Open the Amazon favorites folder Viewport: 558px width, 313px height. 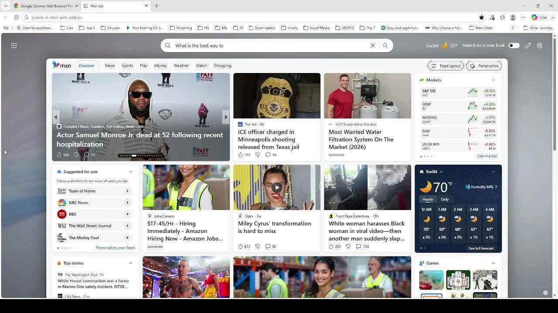click(110, 28)
